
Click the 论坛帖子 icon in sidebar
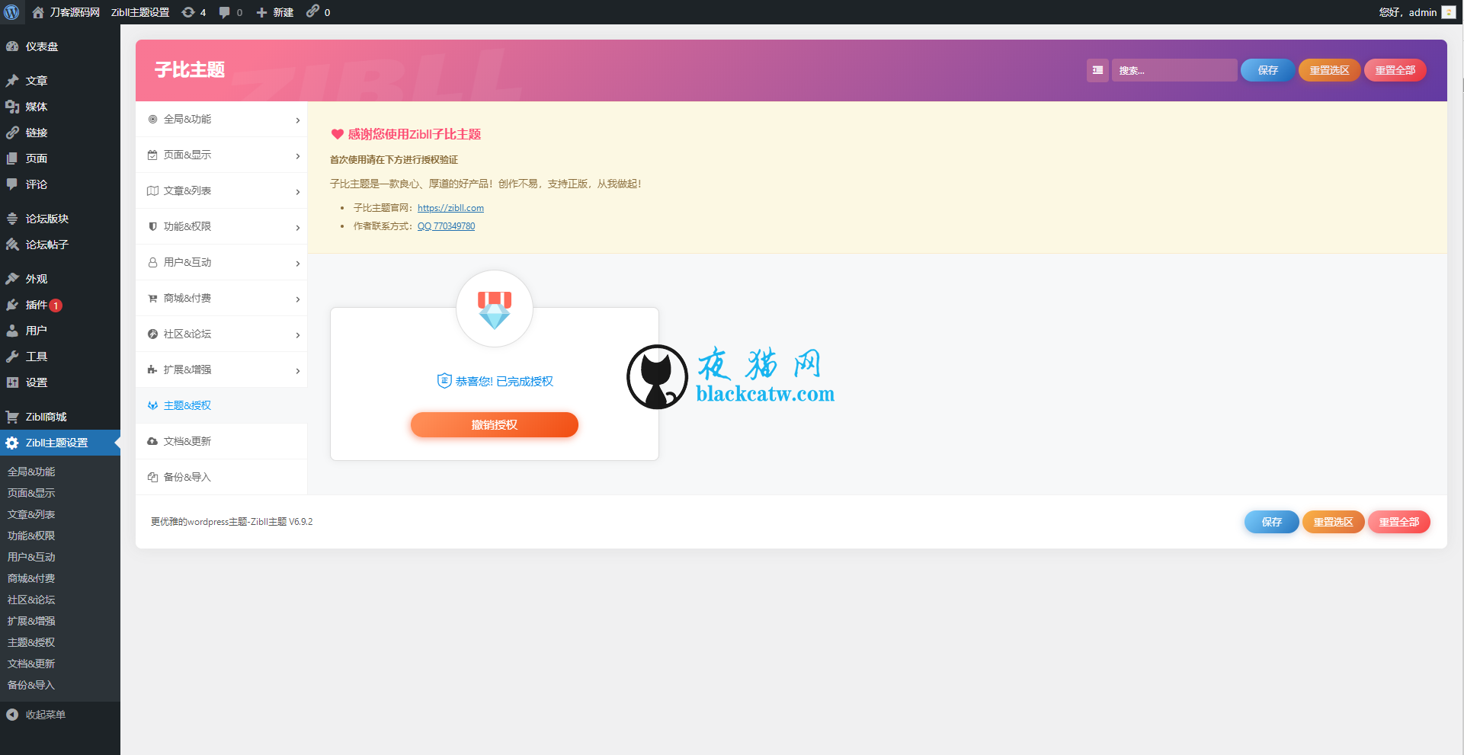pyautogui.click(x=12, y=245)
